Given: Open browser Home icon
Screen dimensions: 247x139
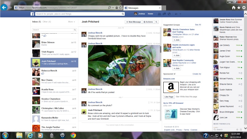Looking at the screenshot, I should 234,7.
